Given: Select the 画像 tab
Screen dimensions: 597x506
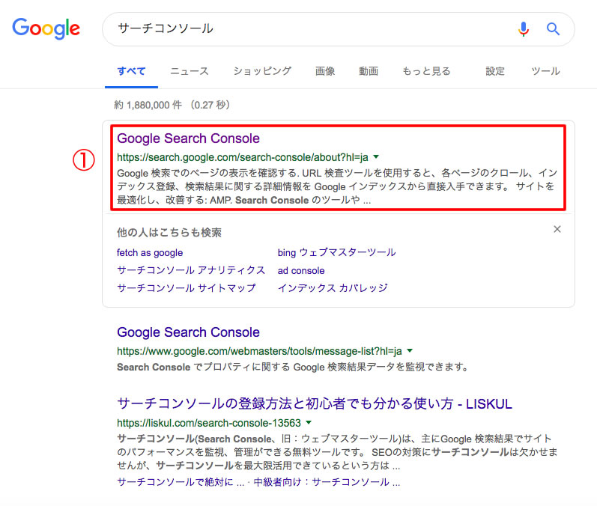Looking at the screenshot, I should pyautogui.click(x=325, y=71).
